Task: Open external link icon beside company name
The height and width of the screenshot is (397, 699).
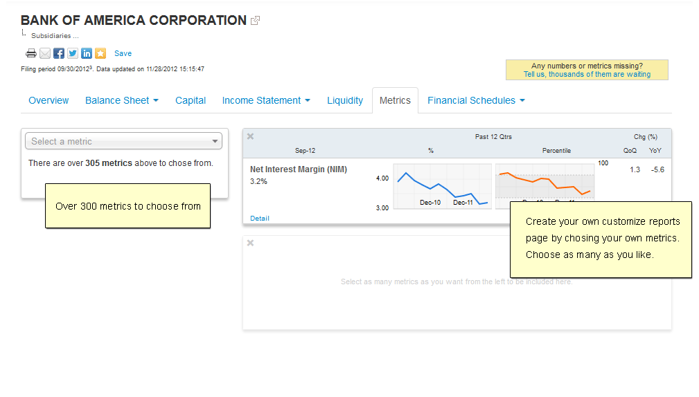Action: (255, 21)
